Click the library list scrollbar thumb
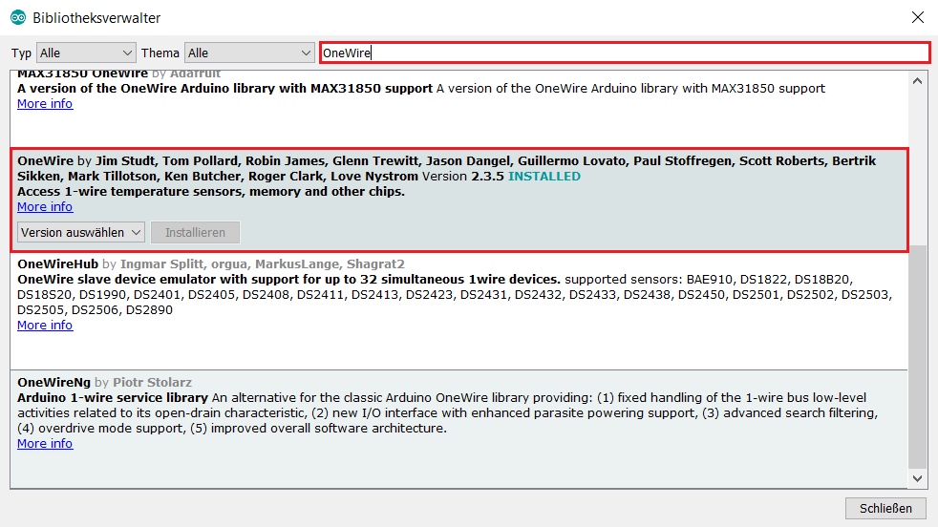The height and width of the screenshot is (527, 938). coord(918,353)
